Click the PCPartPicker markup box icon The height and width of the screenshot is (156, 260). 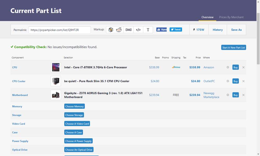[111, 30]
